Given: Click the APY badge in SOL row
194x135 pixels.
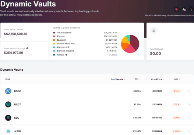Looking at the screenshot, I should click(177, 118).
